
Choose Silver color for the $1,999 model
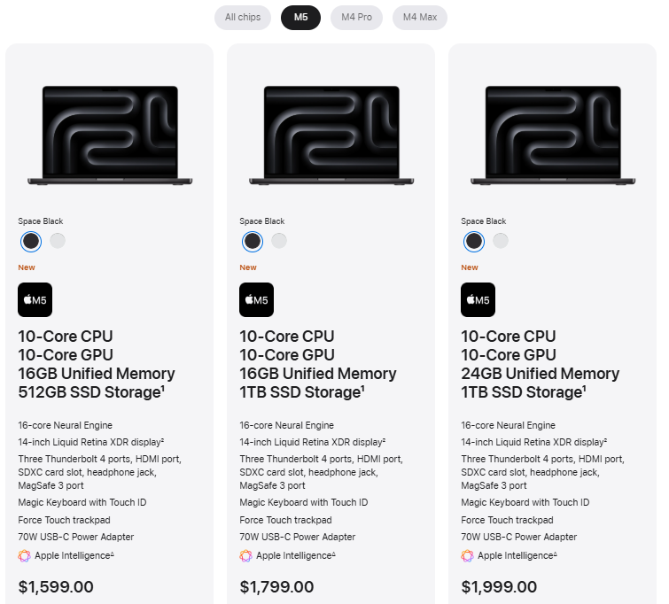(x=501, y=241)
